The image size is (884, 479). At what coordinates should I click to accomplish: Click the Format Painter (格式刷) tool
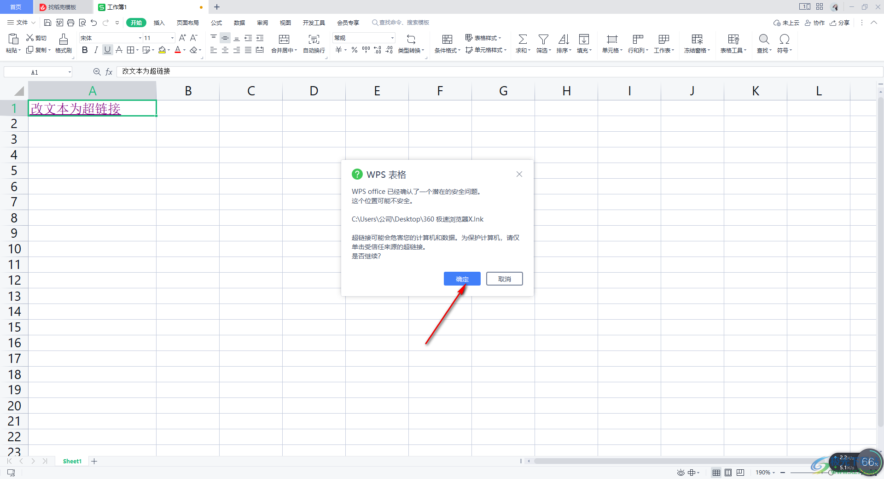(64, 44)
